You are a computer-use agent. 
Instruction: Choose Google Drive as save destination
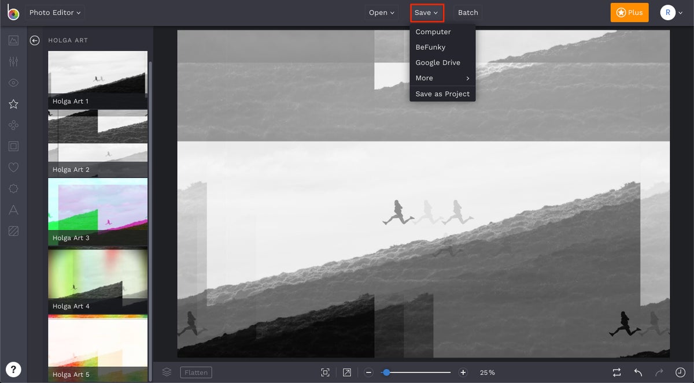coord(438,62)
